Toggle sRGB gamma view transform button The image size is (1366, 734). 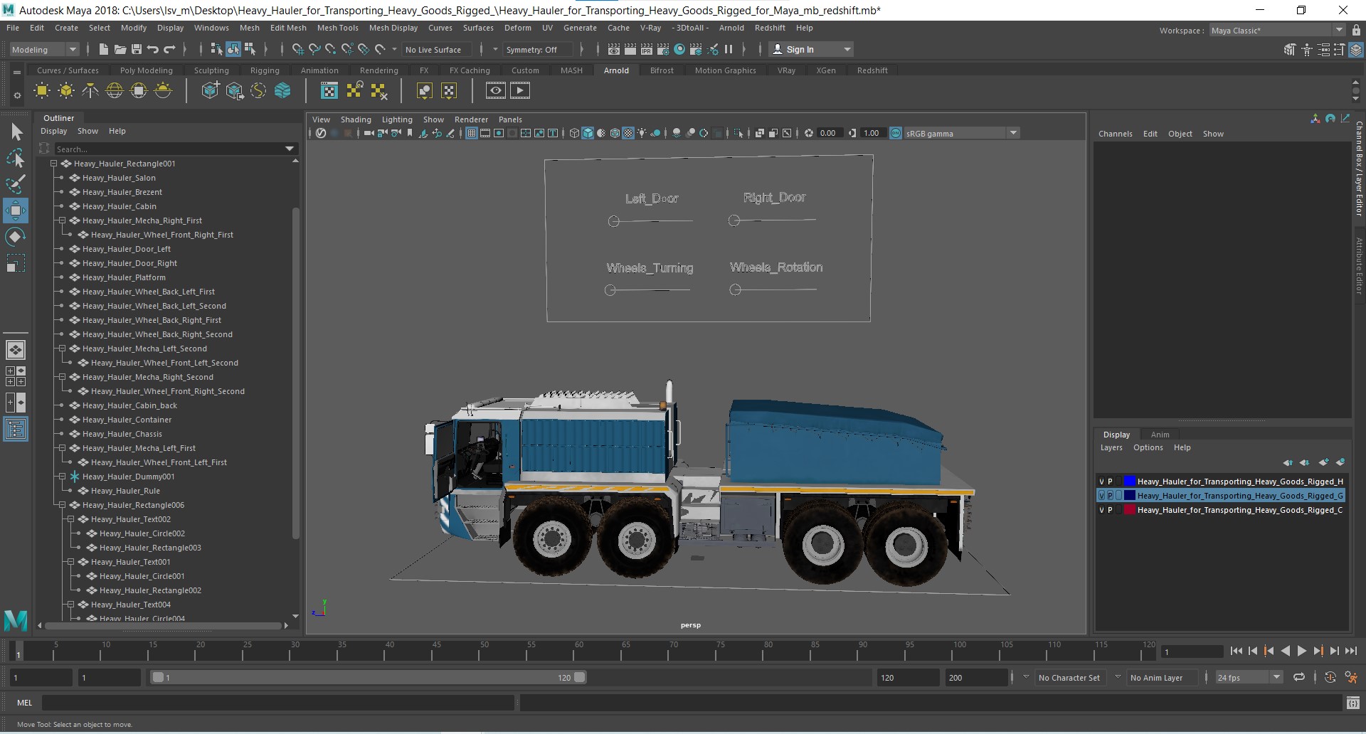click(x=896, y=133)
